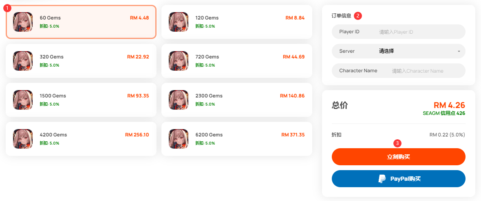Click the 6200 Gems character icon
Screen dimensions: 481x201
point(178,139)
